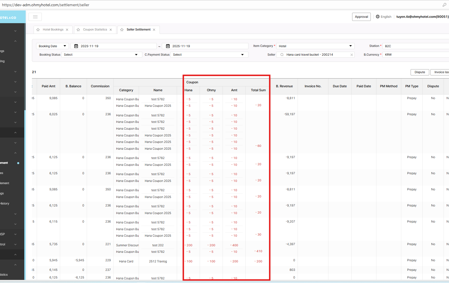The width and height of the screenshot is (449, 283).
Task: Close the Hotel Bookings tab
Action: coord(67,30)
